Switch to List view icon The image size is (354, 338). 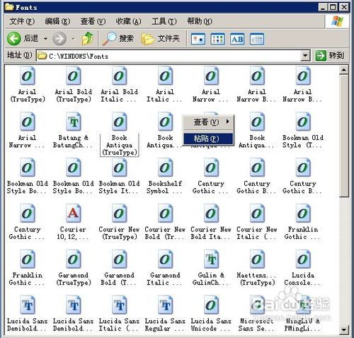[x=217, y=39]
